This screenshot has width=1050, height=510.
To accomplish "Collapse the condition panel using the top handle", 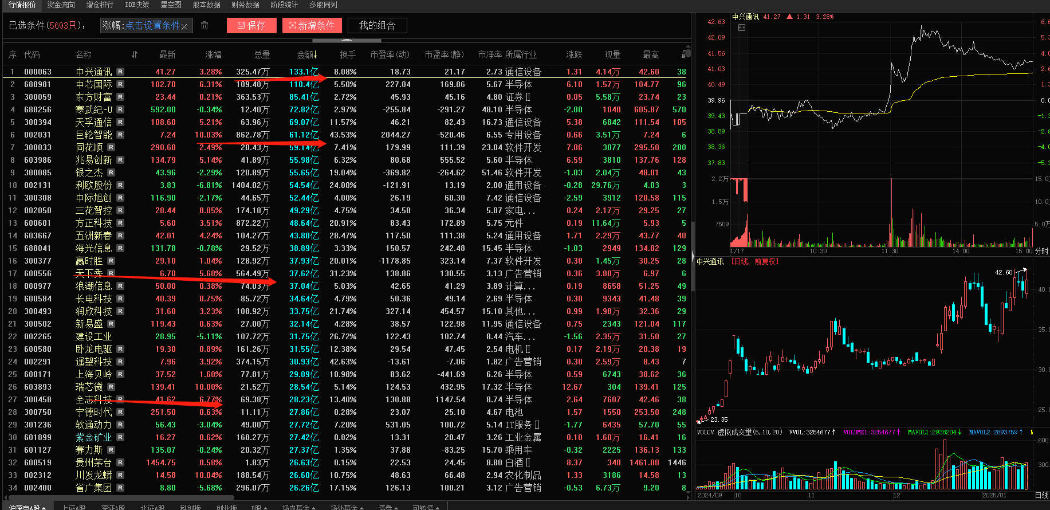I will 346,41.
